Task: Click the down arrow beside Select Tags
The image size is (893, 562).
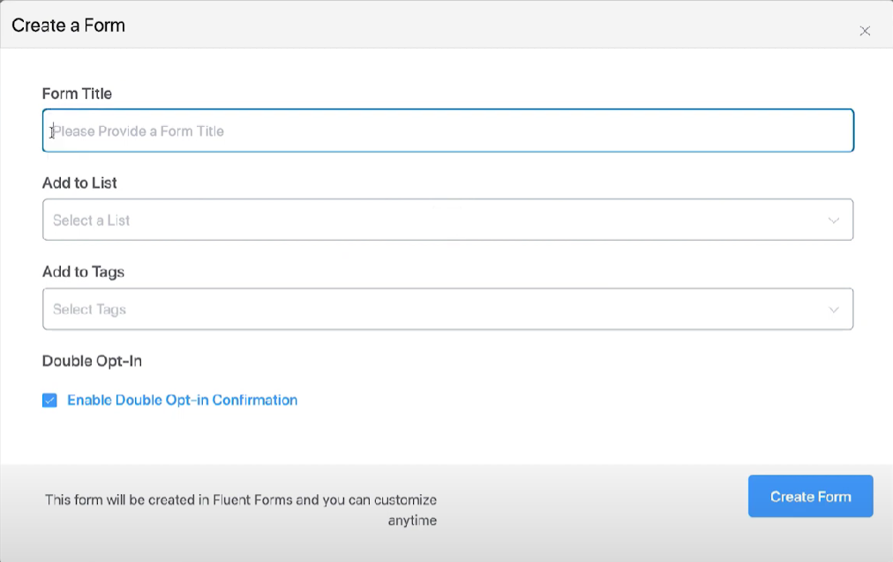Action: 833,309
